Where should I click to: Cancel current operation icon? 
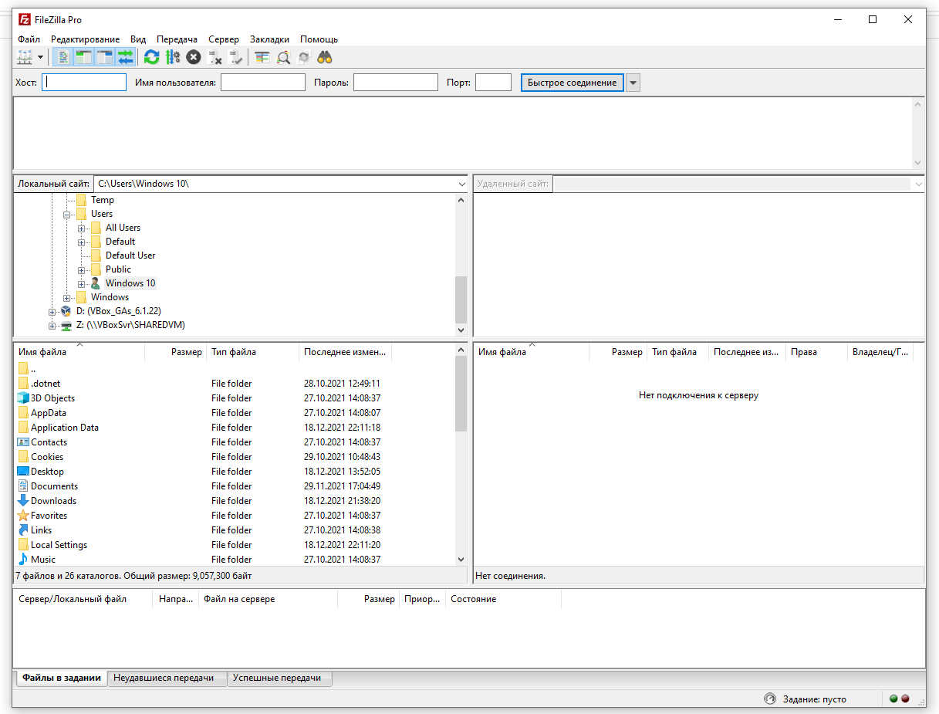[x=194, y=57]
